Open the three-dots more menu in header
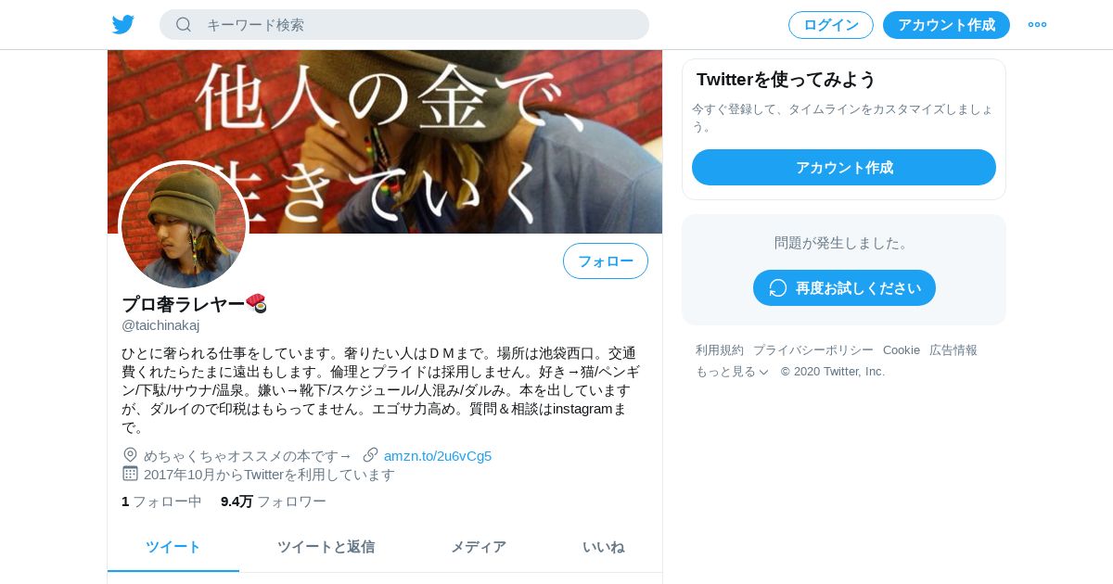Screen dimensions: 1113x584 click(x=1037, y=24)
